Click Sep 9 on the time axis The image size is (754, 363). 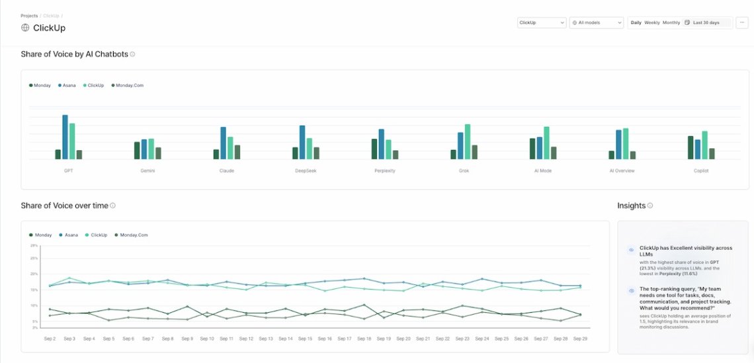pyautogui.click(x=187, y=339)
